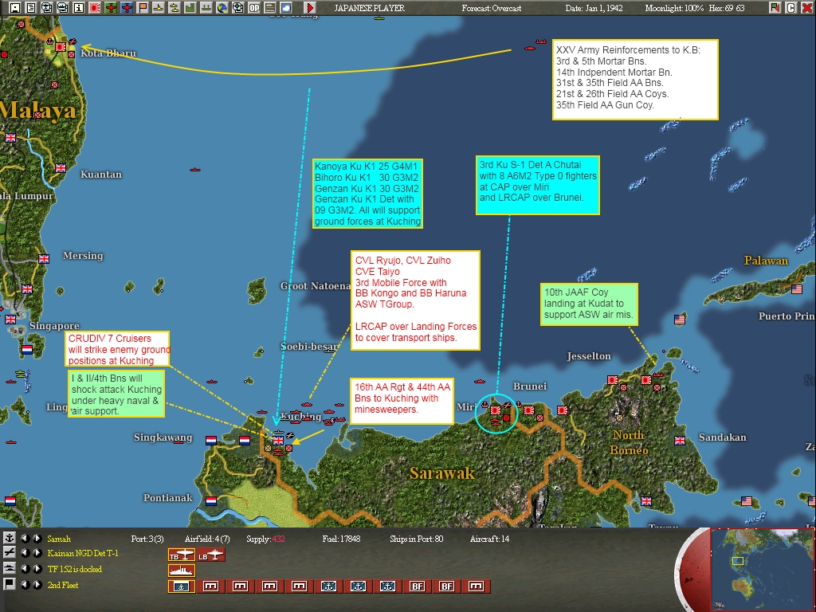
Task: Click the ship icon beside TF 152
Action: click(9, 569)
